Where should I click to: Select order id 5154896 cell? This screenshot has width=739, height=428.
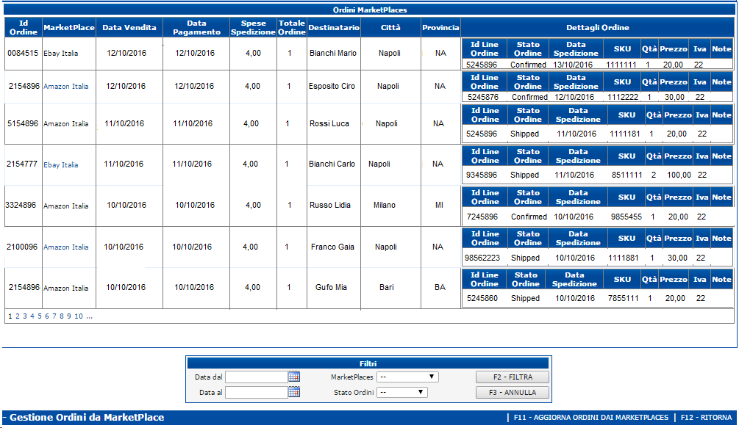pos(23,123)
